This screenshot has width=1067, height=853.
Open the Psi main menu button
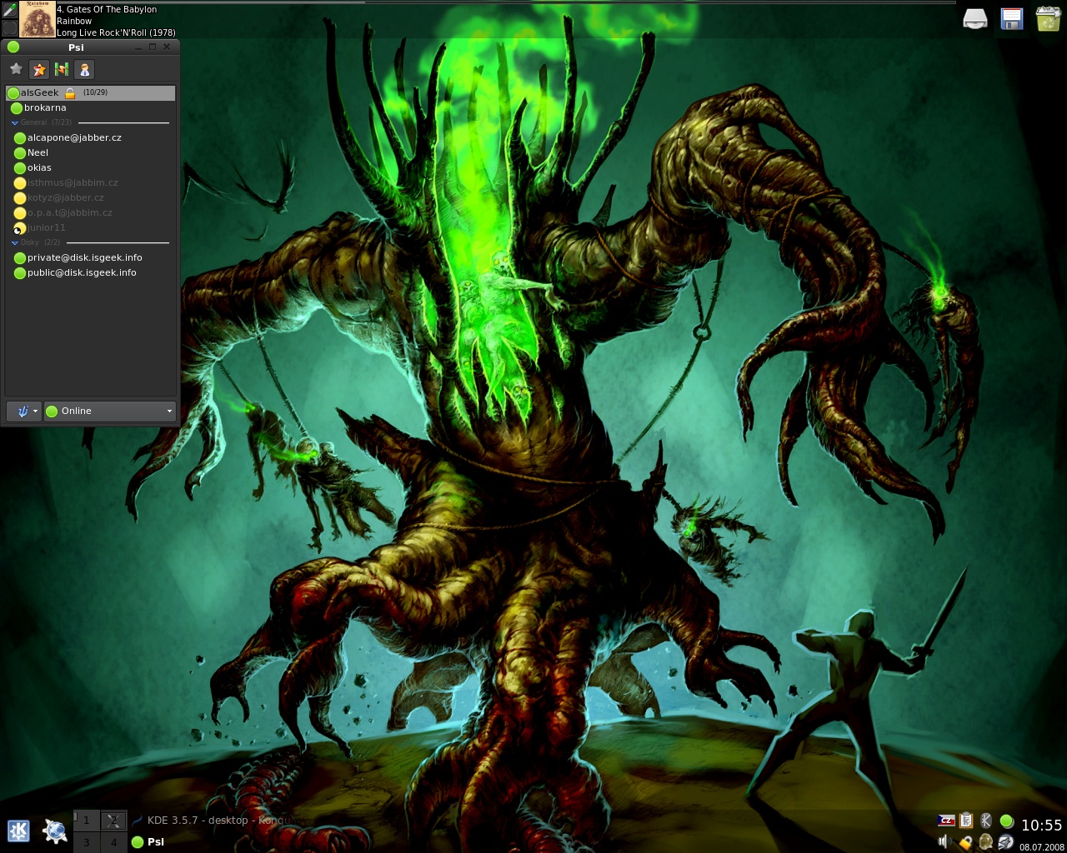coord(23,411)
